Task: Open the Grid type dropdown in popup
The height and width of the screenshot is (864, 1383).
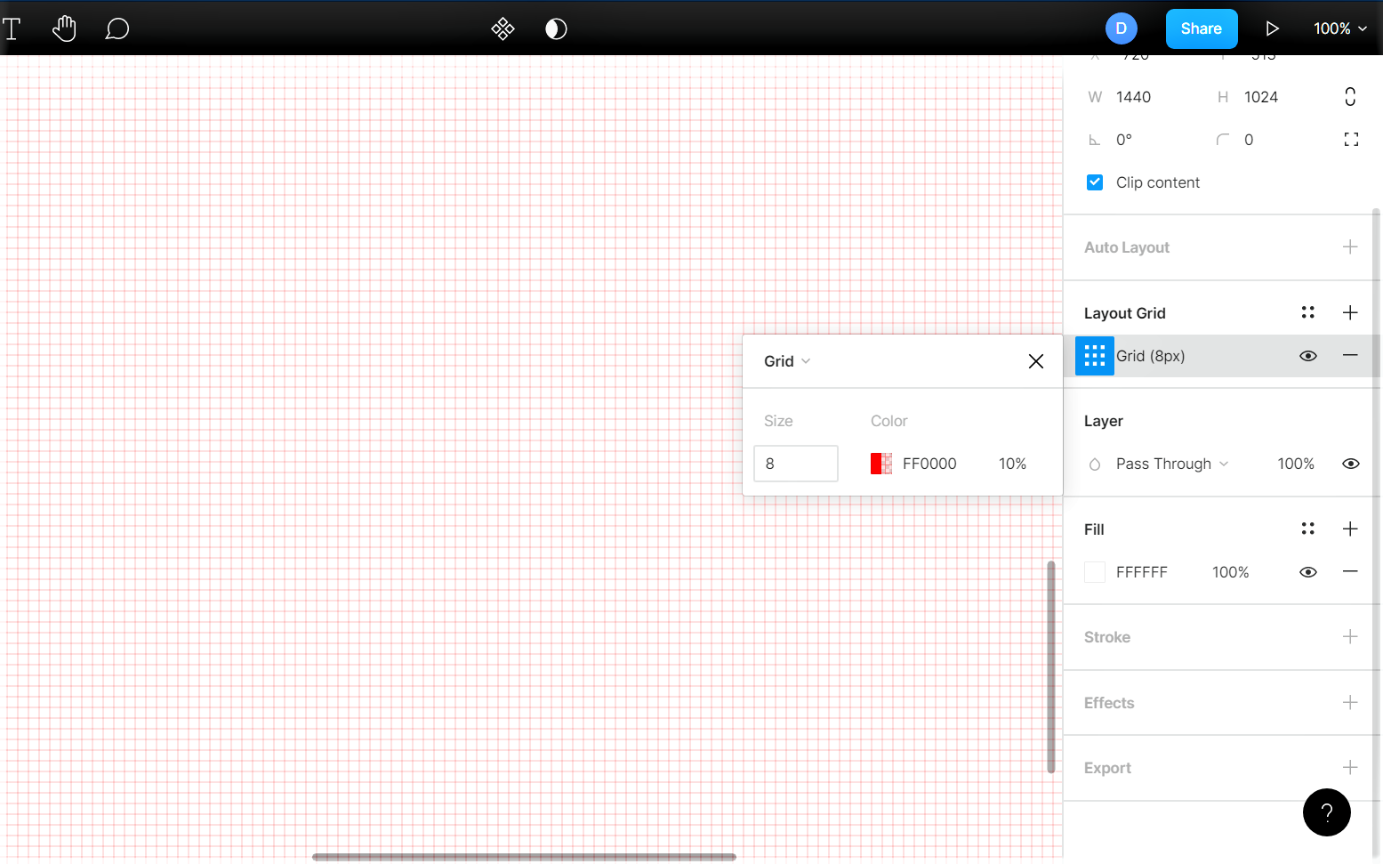Action: click(x=787, y=361)
